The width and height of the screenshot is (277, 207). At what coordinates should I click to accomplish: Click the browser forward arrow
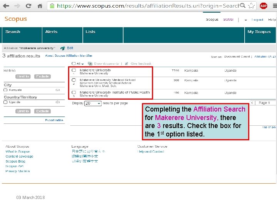point(17,6)
